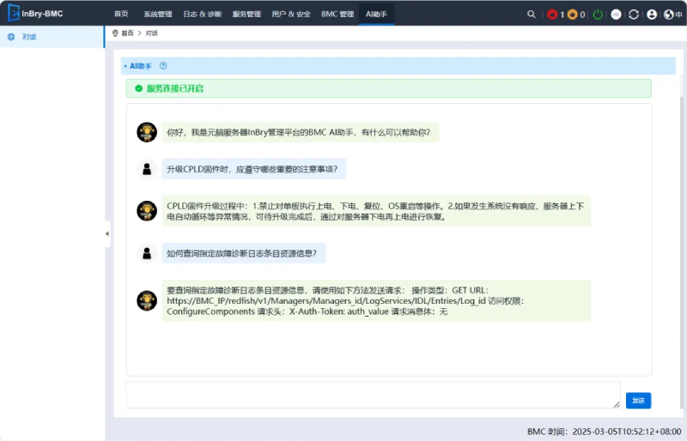Collapse the left sidebar using arrow handle
This screenshot has height=441, width=687.
[x=107, y=233]
